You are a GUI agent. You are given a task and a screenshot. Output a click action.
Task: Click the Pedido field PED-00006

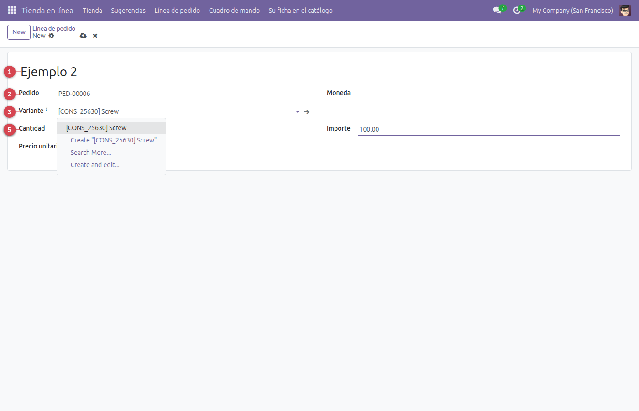[x=74, y=94]
